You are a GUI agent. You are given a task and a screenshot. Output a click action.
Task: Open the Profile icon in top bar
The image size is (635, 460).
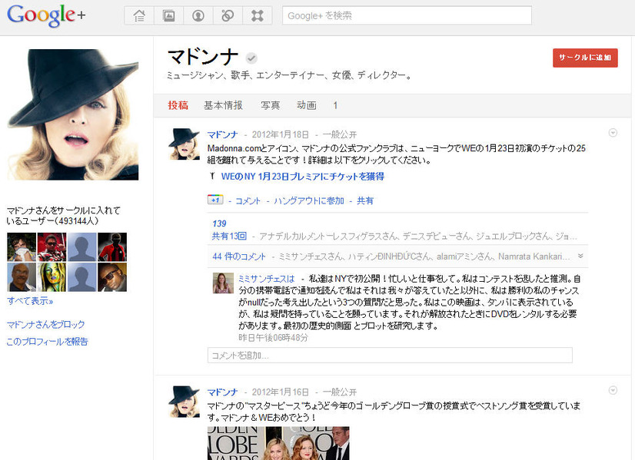coord(198,16)
